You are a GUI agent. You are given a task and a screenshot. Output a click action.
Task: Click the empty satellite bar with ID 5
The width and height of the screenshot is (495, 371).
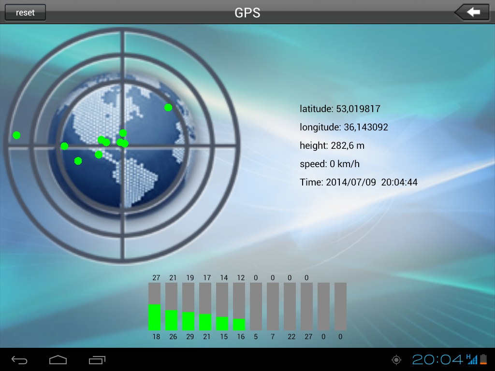click(x=256, y=306)
